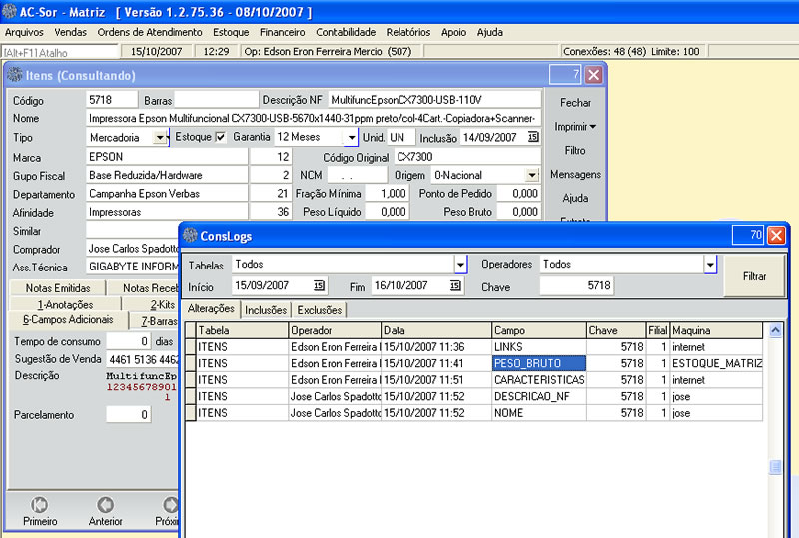The image size is (799, 538).
Task: Click the Anterior navigation arrow icon
Action: pos(106,504)
